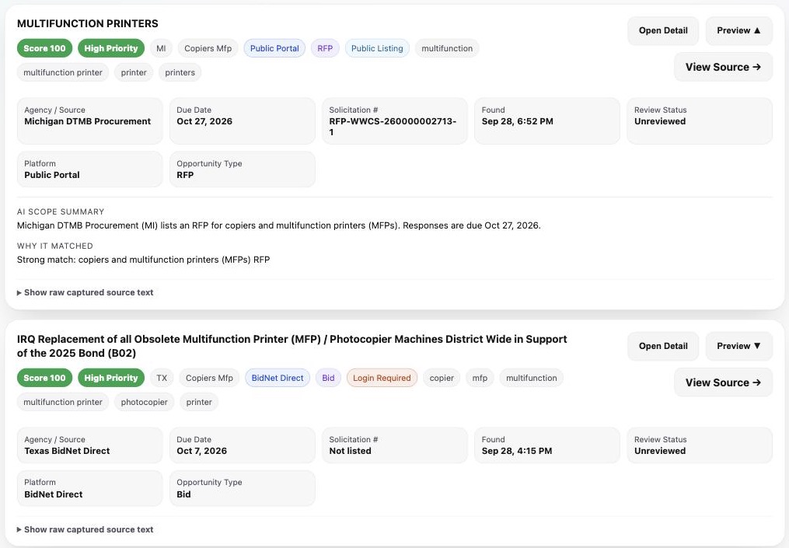The image size is (789, 548).
Task: Select the MI state tag
Action: tap(161, 48)
